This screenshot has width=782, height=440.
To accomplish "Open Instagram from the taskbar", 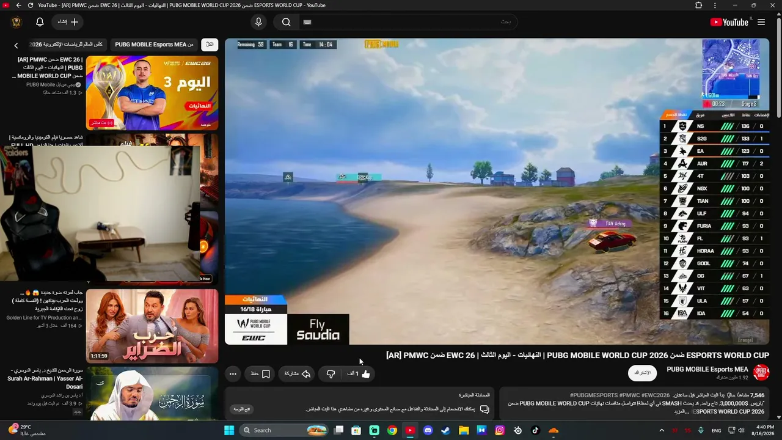I will (x=500, y=430).
